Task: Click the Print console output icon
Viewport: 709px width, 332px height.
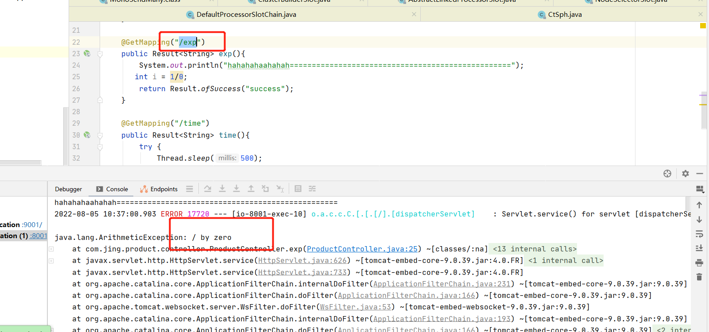Action: coord(699,263)
